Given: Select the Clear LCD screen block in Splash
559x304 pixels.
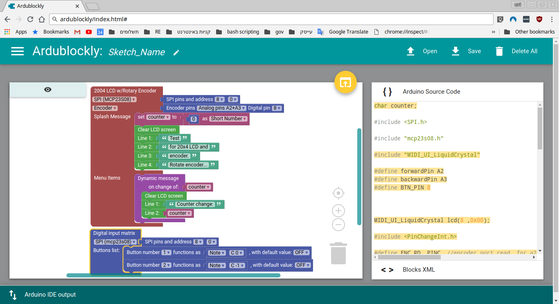Looking at the screenshot, I should pos(157,130).
